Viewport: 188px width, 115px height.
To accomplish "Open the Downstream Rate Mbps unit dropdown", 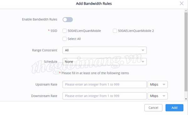I will (x=158, y=96).
